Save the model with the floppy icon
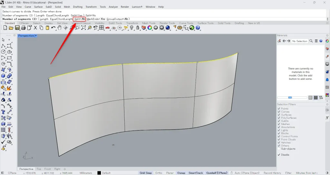The height and width of the screenshot is (175, 330). tap(17, 28)
